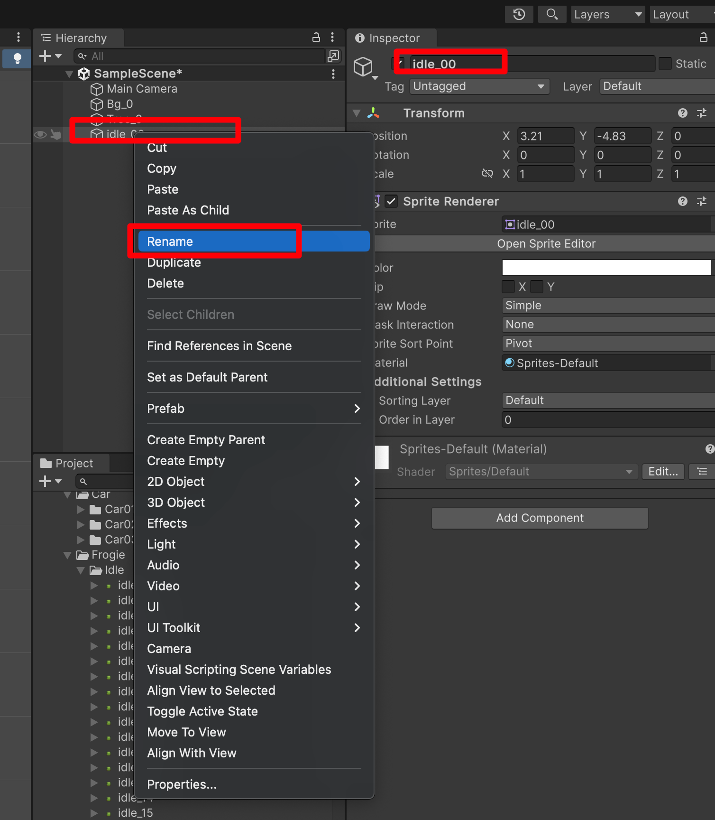Lock the Inspector panel with the padlock
Image resolution: width=715 pixels, height=820 pixels.
pos(704,37)
